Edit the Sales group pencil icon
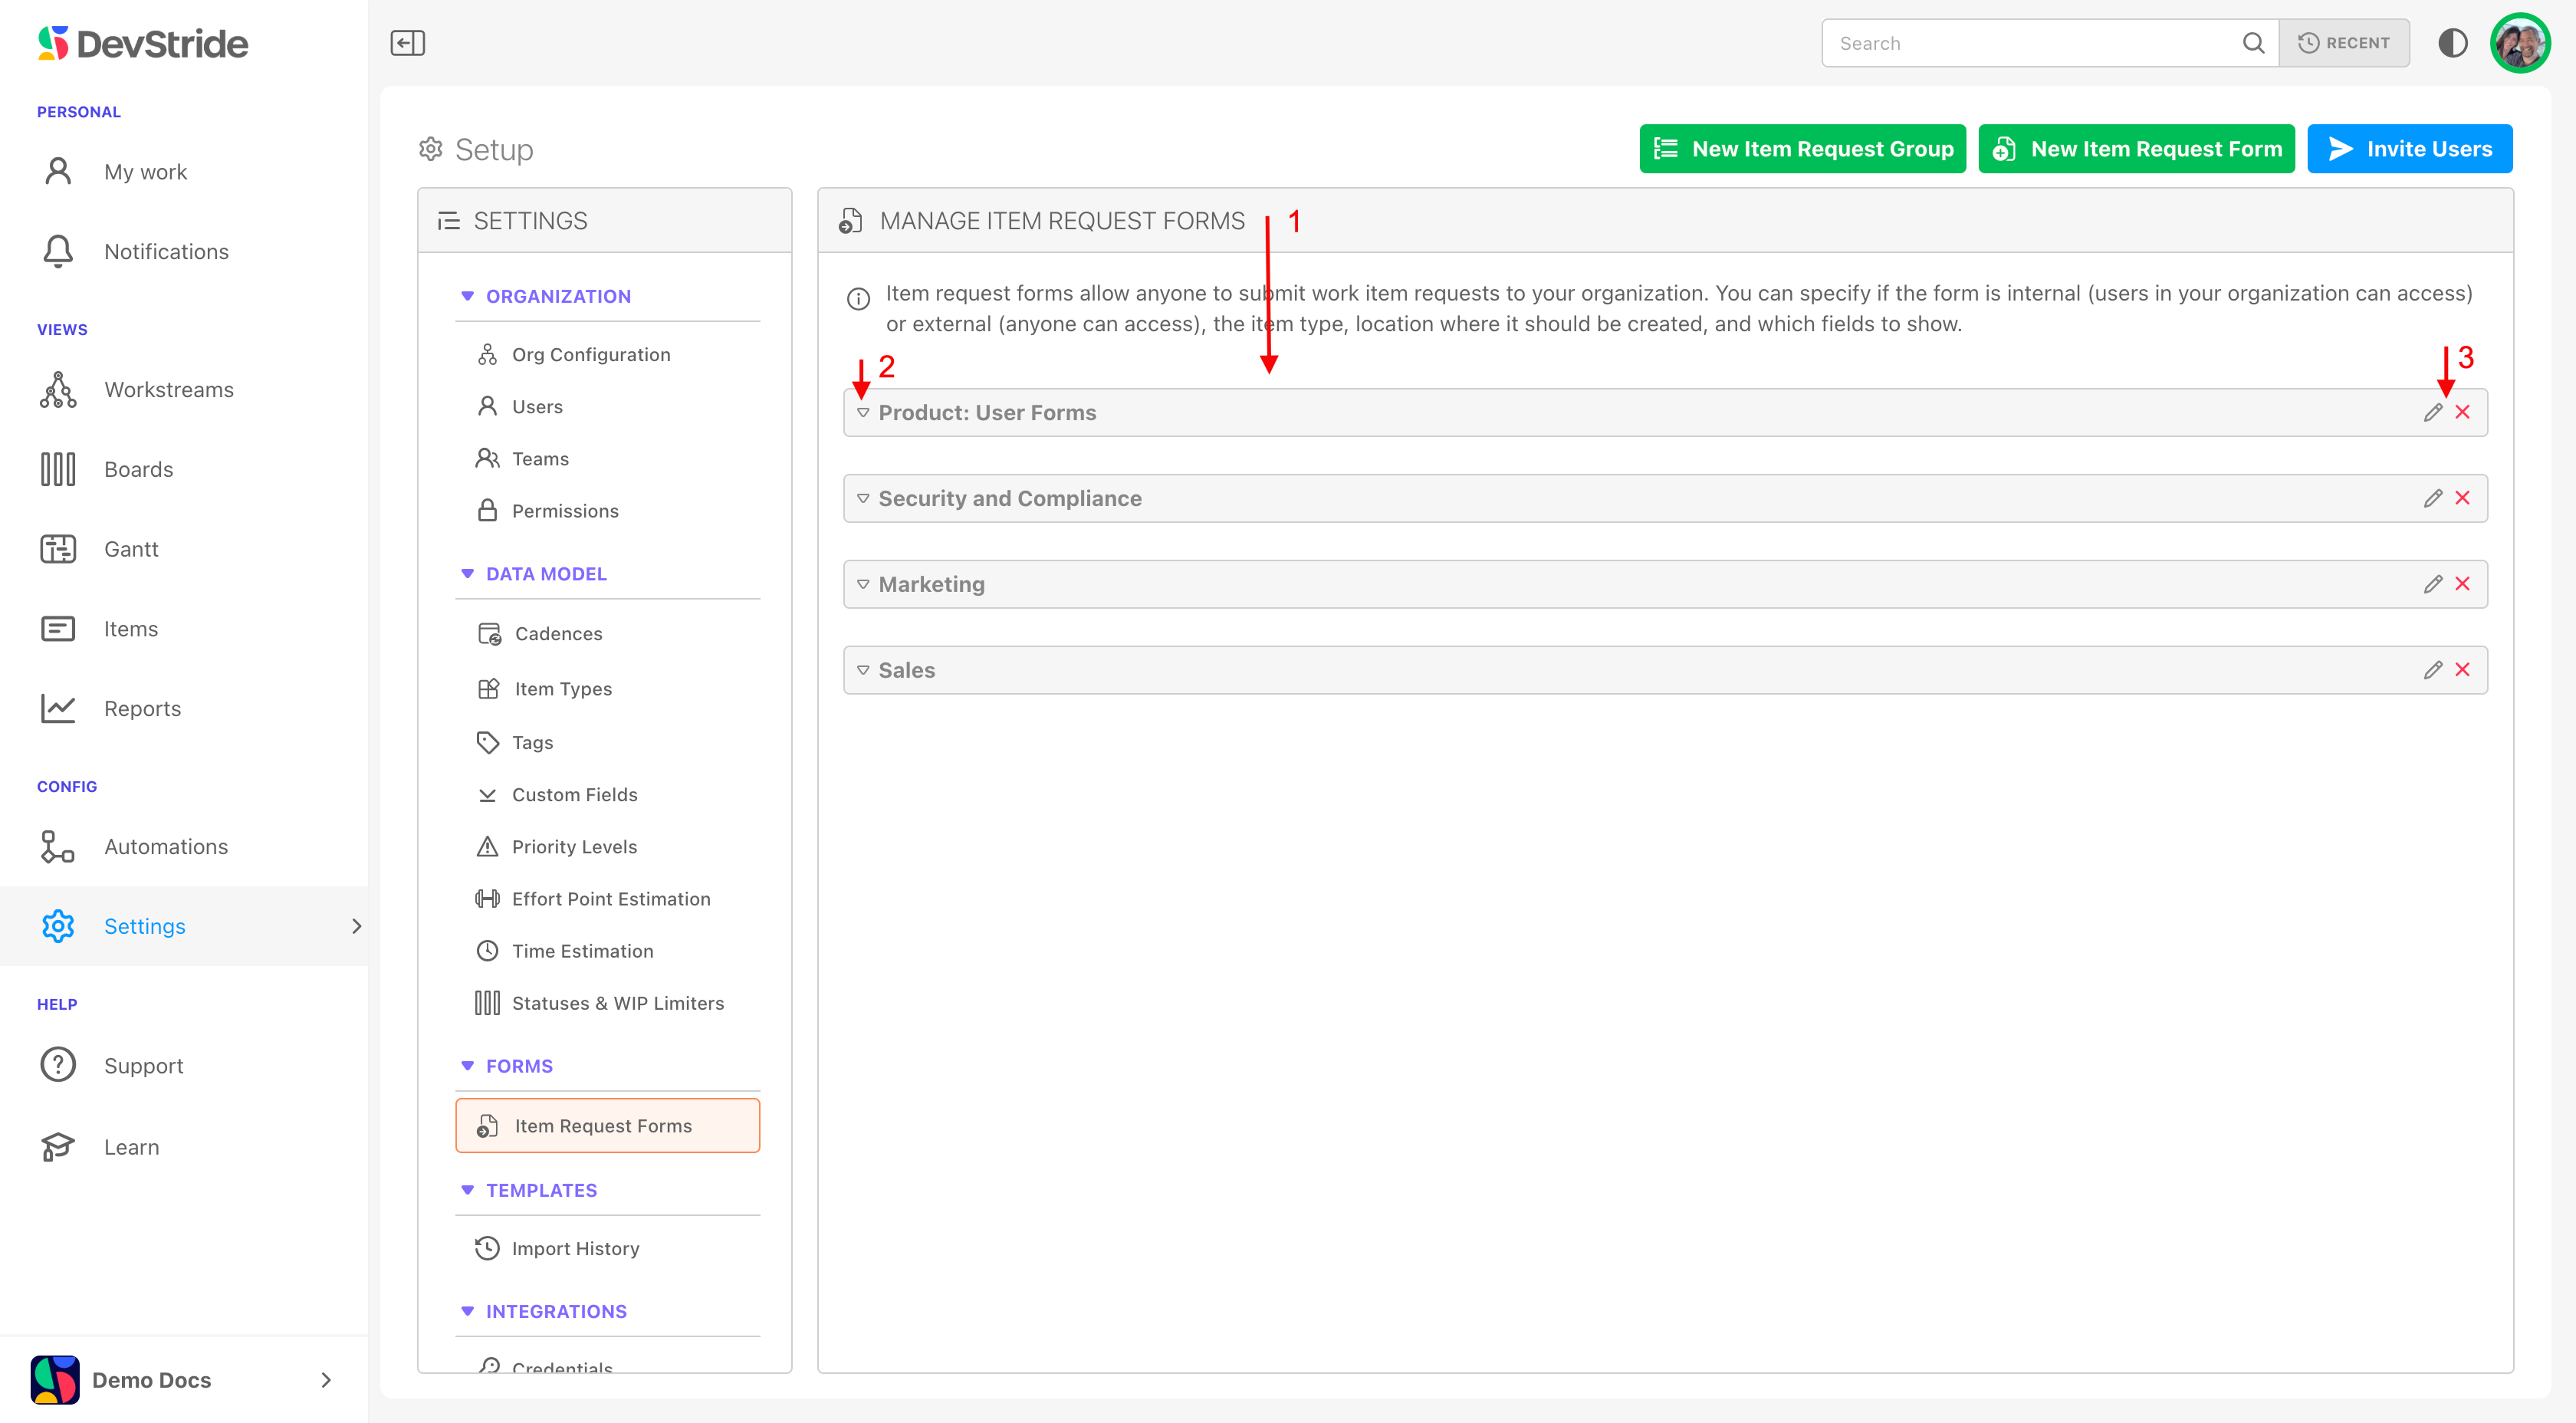The image size is (2576, 1423). click(x=2433, y=670)
